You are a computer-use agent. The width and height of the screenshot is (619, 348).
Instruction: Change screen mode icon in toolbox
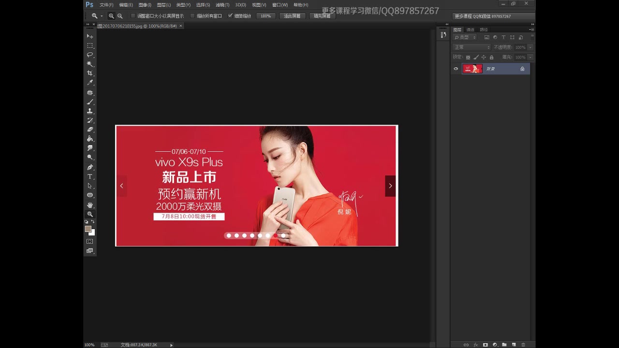point(90,251)
